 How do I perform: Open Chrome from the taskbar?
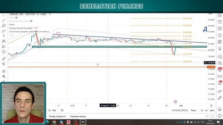point(54,122)
